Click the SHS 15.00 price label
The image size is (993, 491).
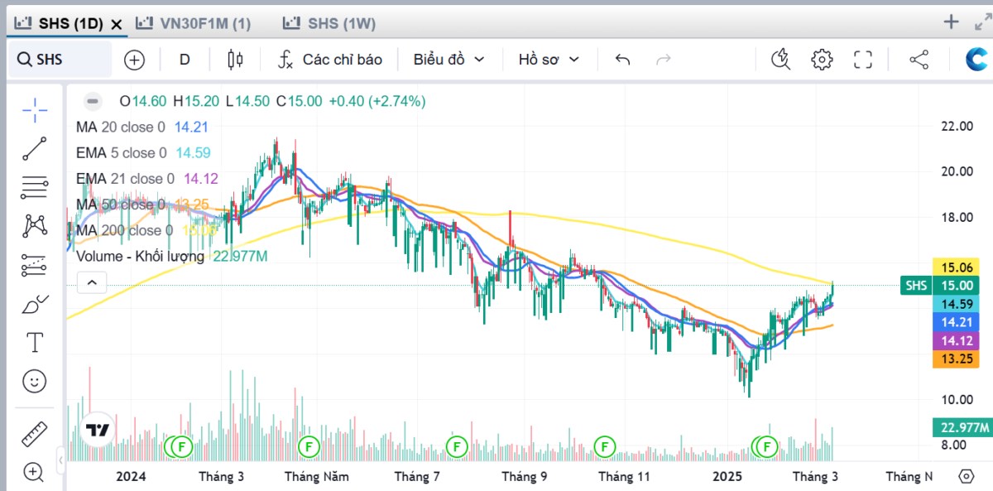[x=942, y=286]
